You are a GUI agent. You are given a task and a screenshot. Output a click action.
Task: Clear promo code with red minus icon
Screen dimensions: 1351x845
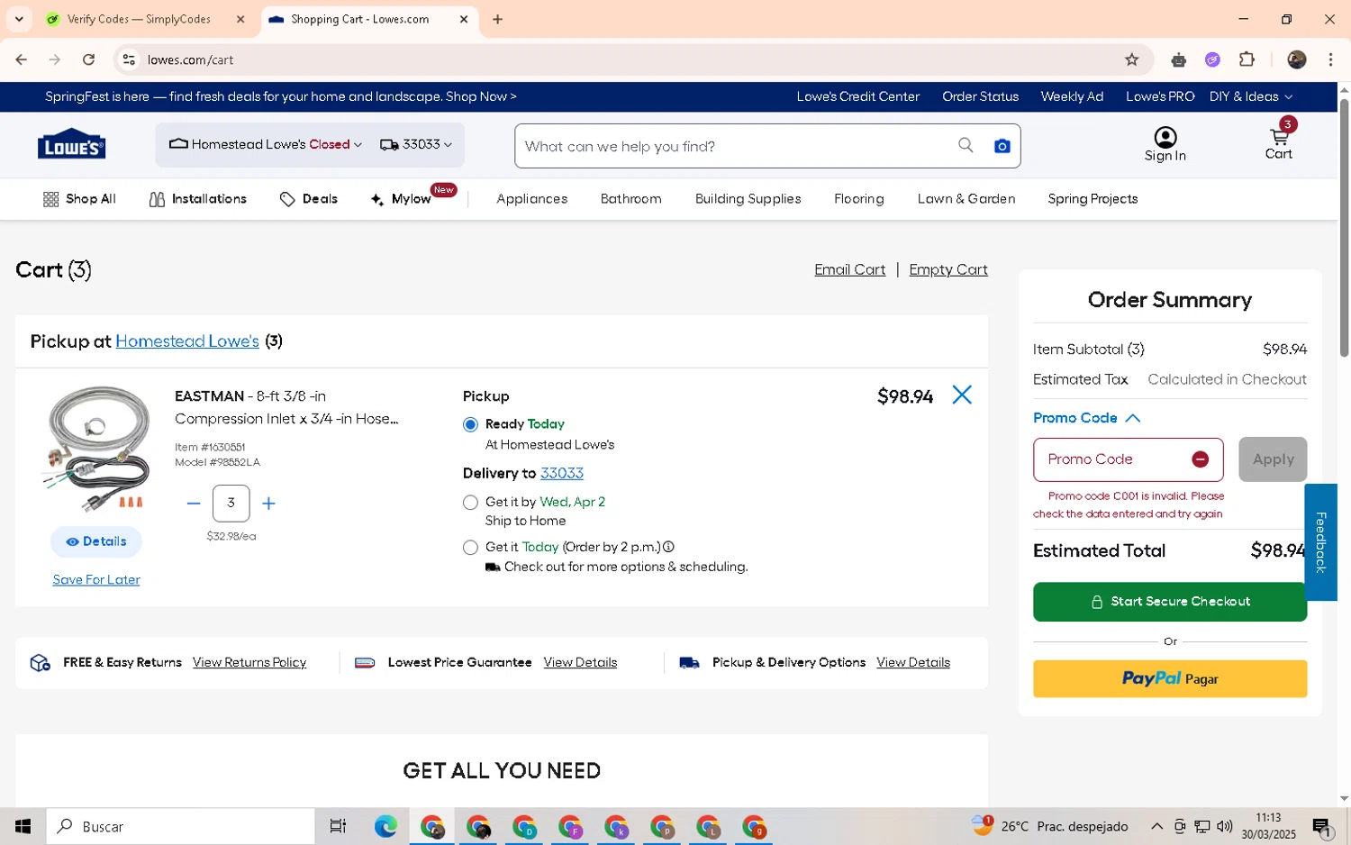[1200, 459]
